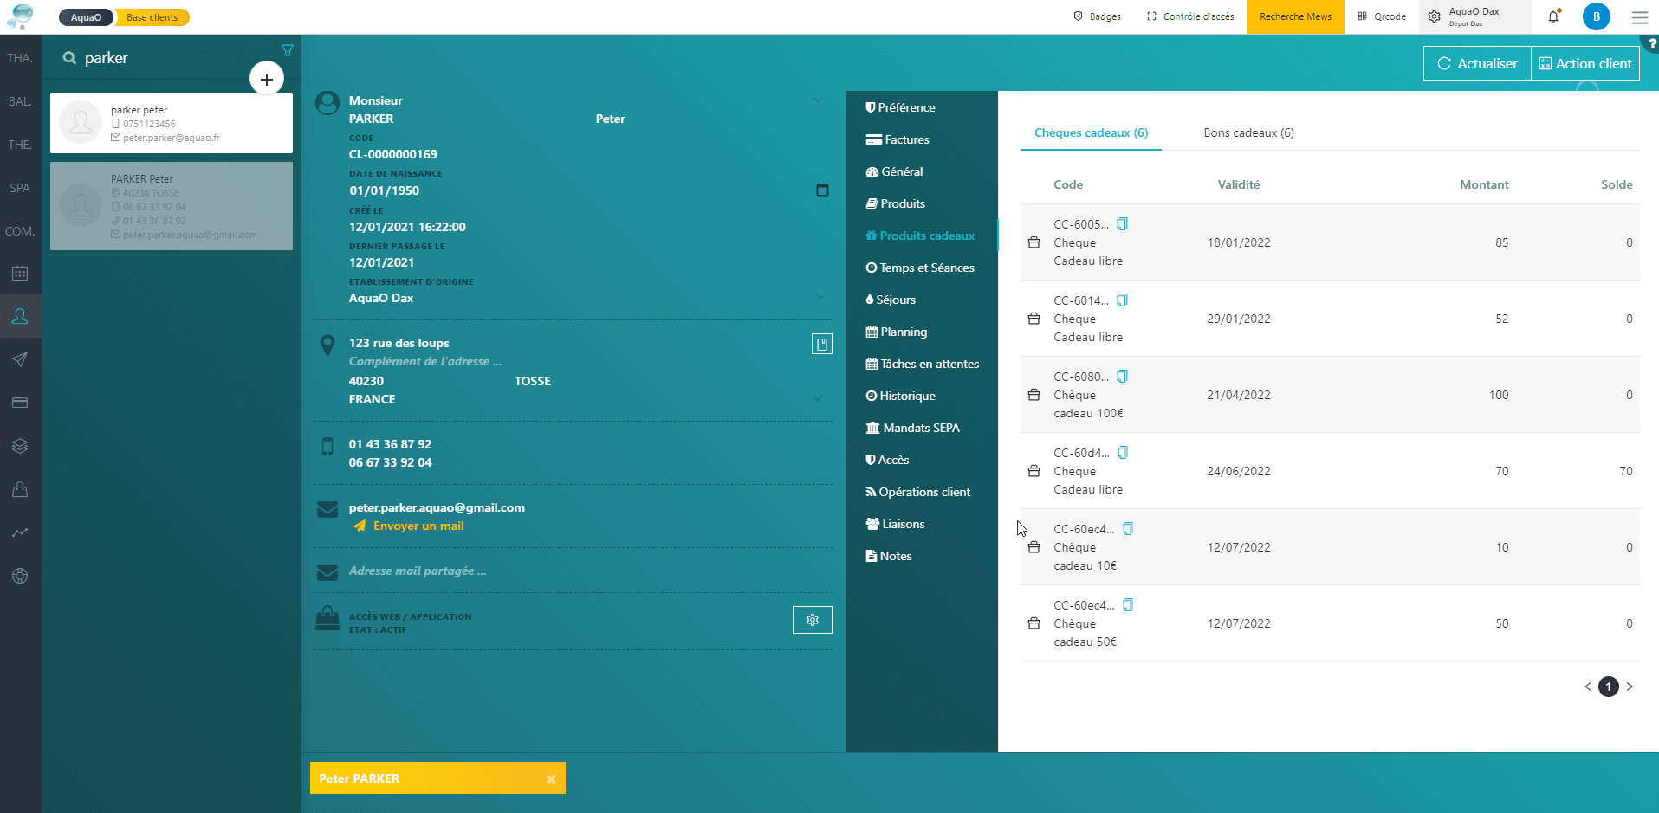Viewport: 1659px width, 813px height.
Task: Open the hamburger menu at top right
Action: tap(1639, 16)
